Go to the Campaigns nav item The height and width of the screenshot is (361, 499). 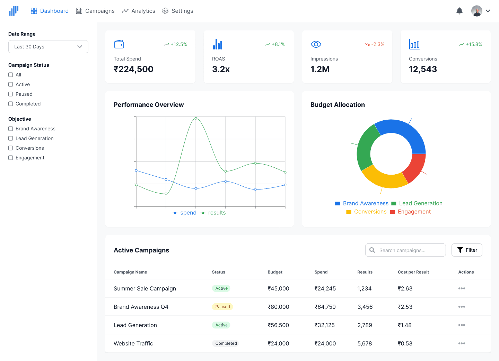[x=95, y=11]
